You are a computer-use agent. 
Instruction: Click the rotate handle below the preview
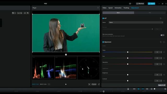coord(66,55)
